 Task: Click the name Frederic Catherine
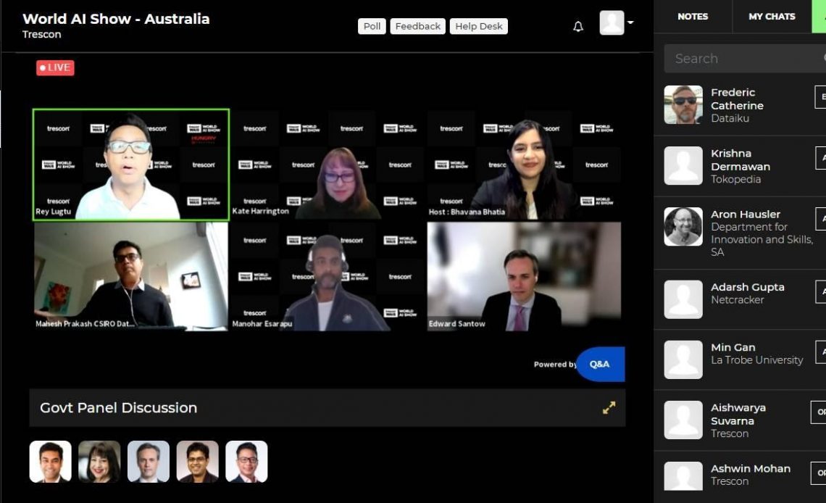(737, 99)
